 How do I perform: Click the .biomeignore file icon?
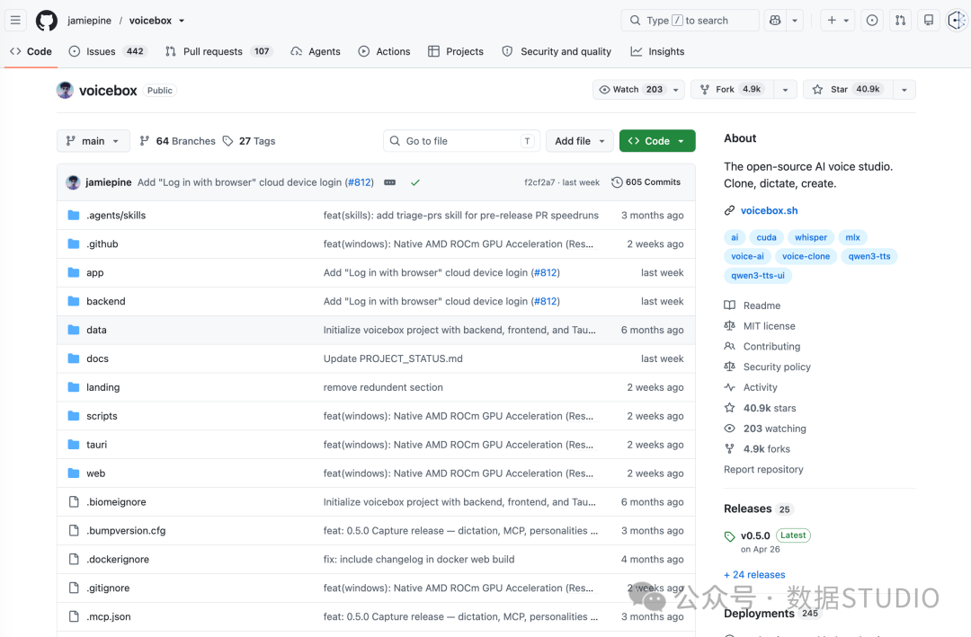(x=74, y=502)
